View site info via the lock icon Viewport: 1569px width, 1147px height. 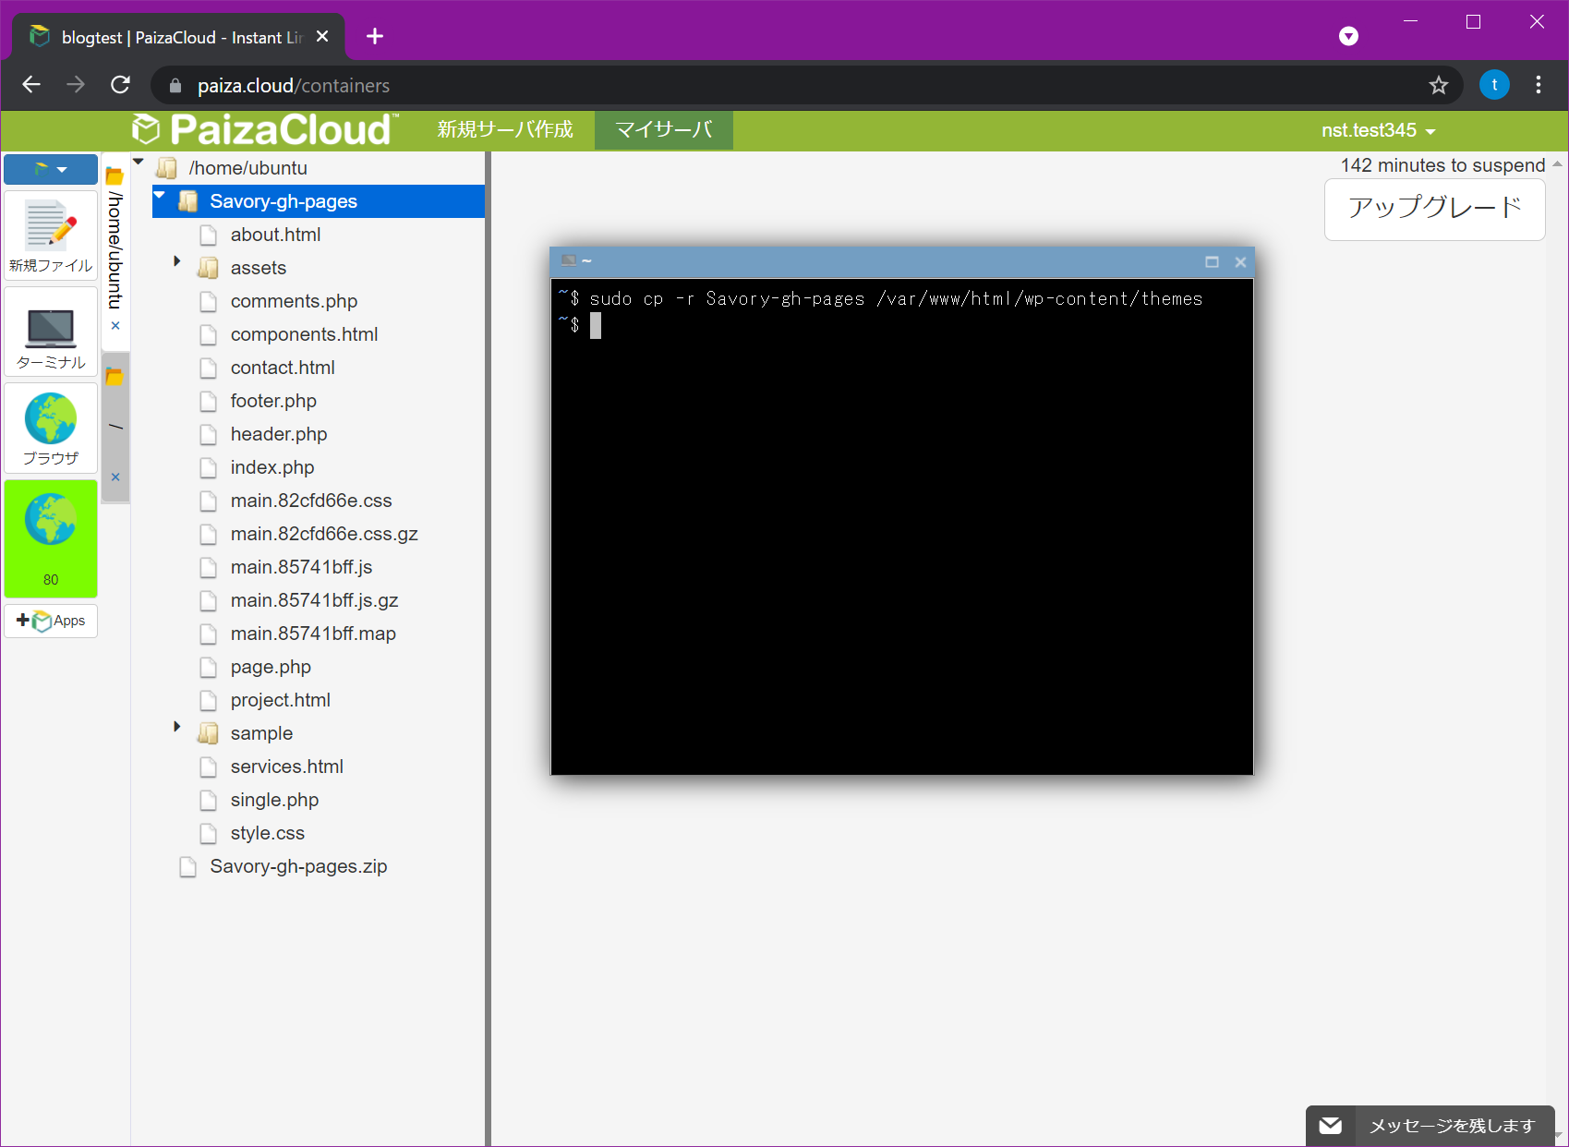click(175, 86)
